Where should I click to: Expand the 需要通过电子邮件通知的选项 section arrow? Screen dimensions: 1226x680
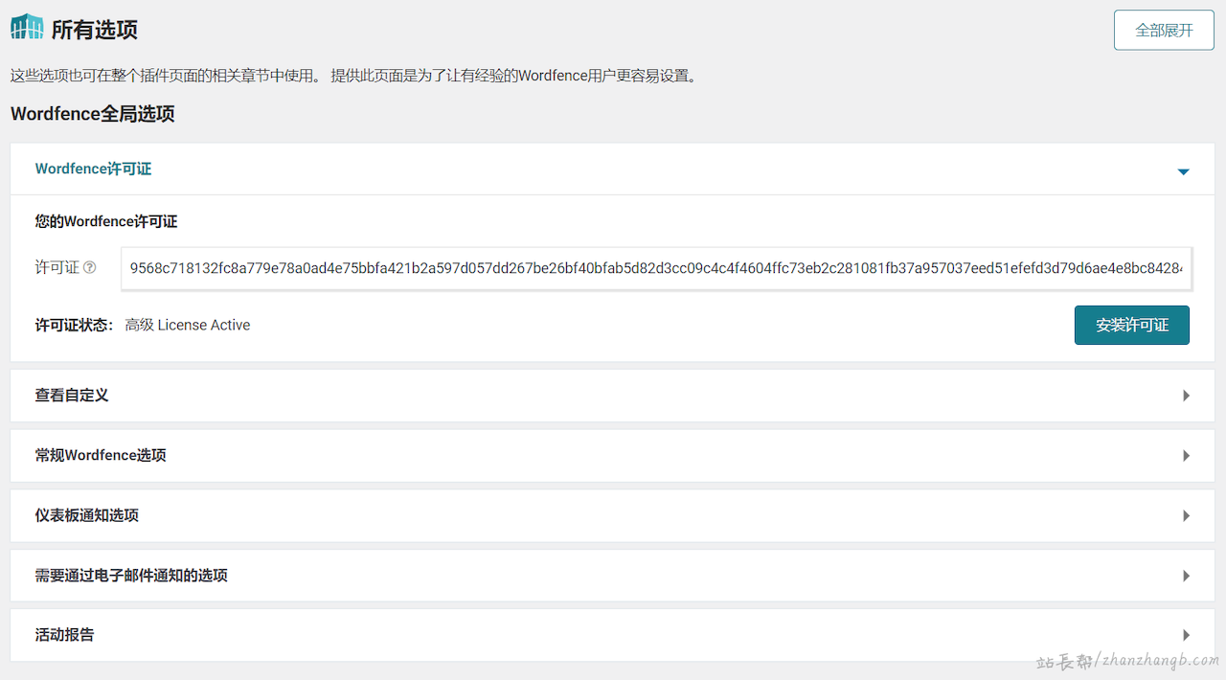tap(1186, 577)
